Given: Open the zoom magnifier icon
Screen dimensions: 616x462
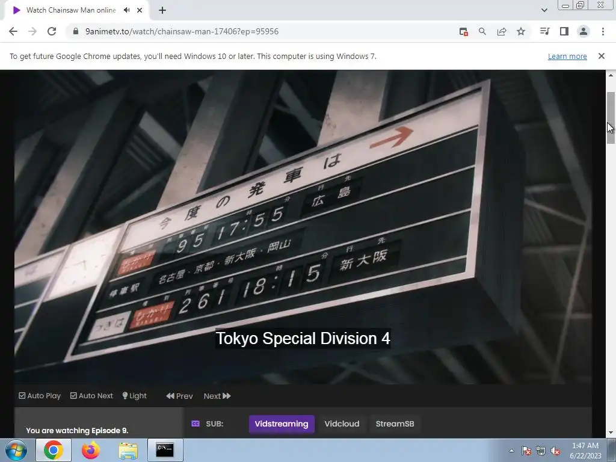Looking at the screenshot, I should [x=482, y=31].
